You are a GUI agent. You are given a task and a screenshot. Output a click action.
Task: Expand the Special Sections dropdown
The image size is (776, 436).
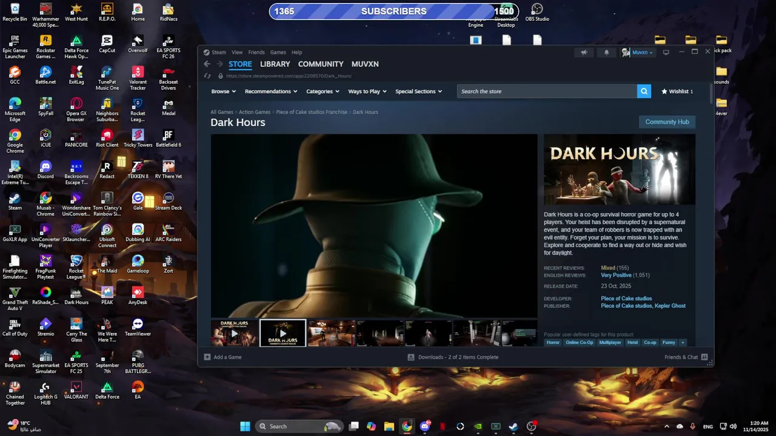click(x=418, y=91)
